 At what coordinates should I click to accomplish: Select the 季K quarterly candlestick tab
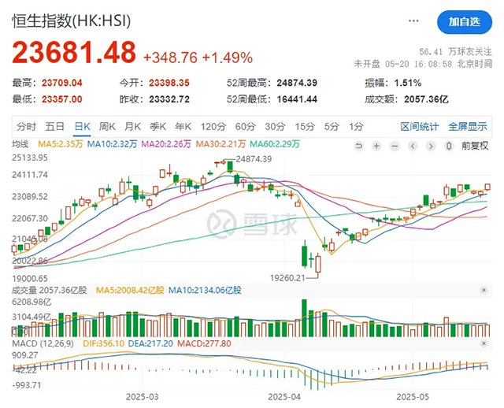pyautogui.click(x=157, y=126)
